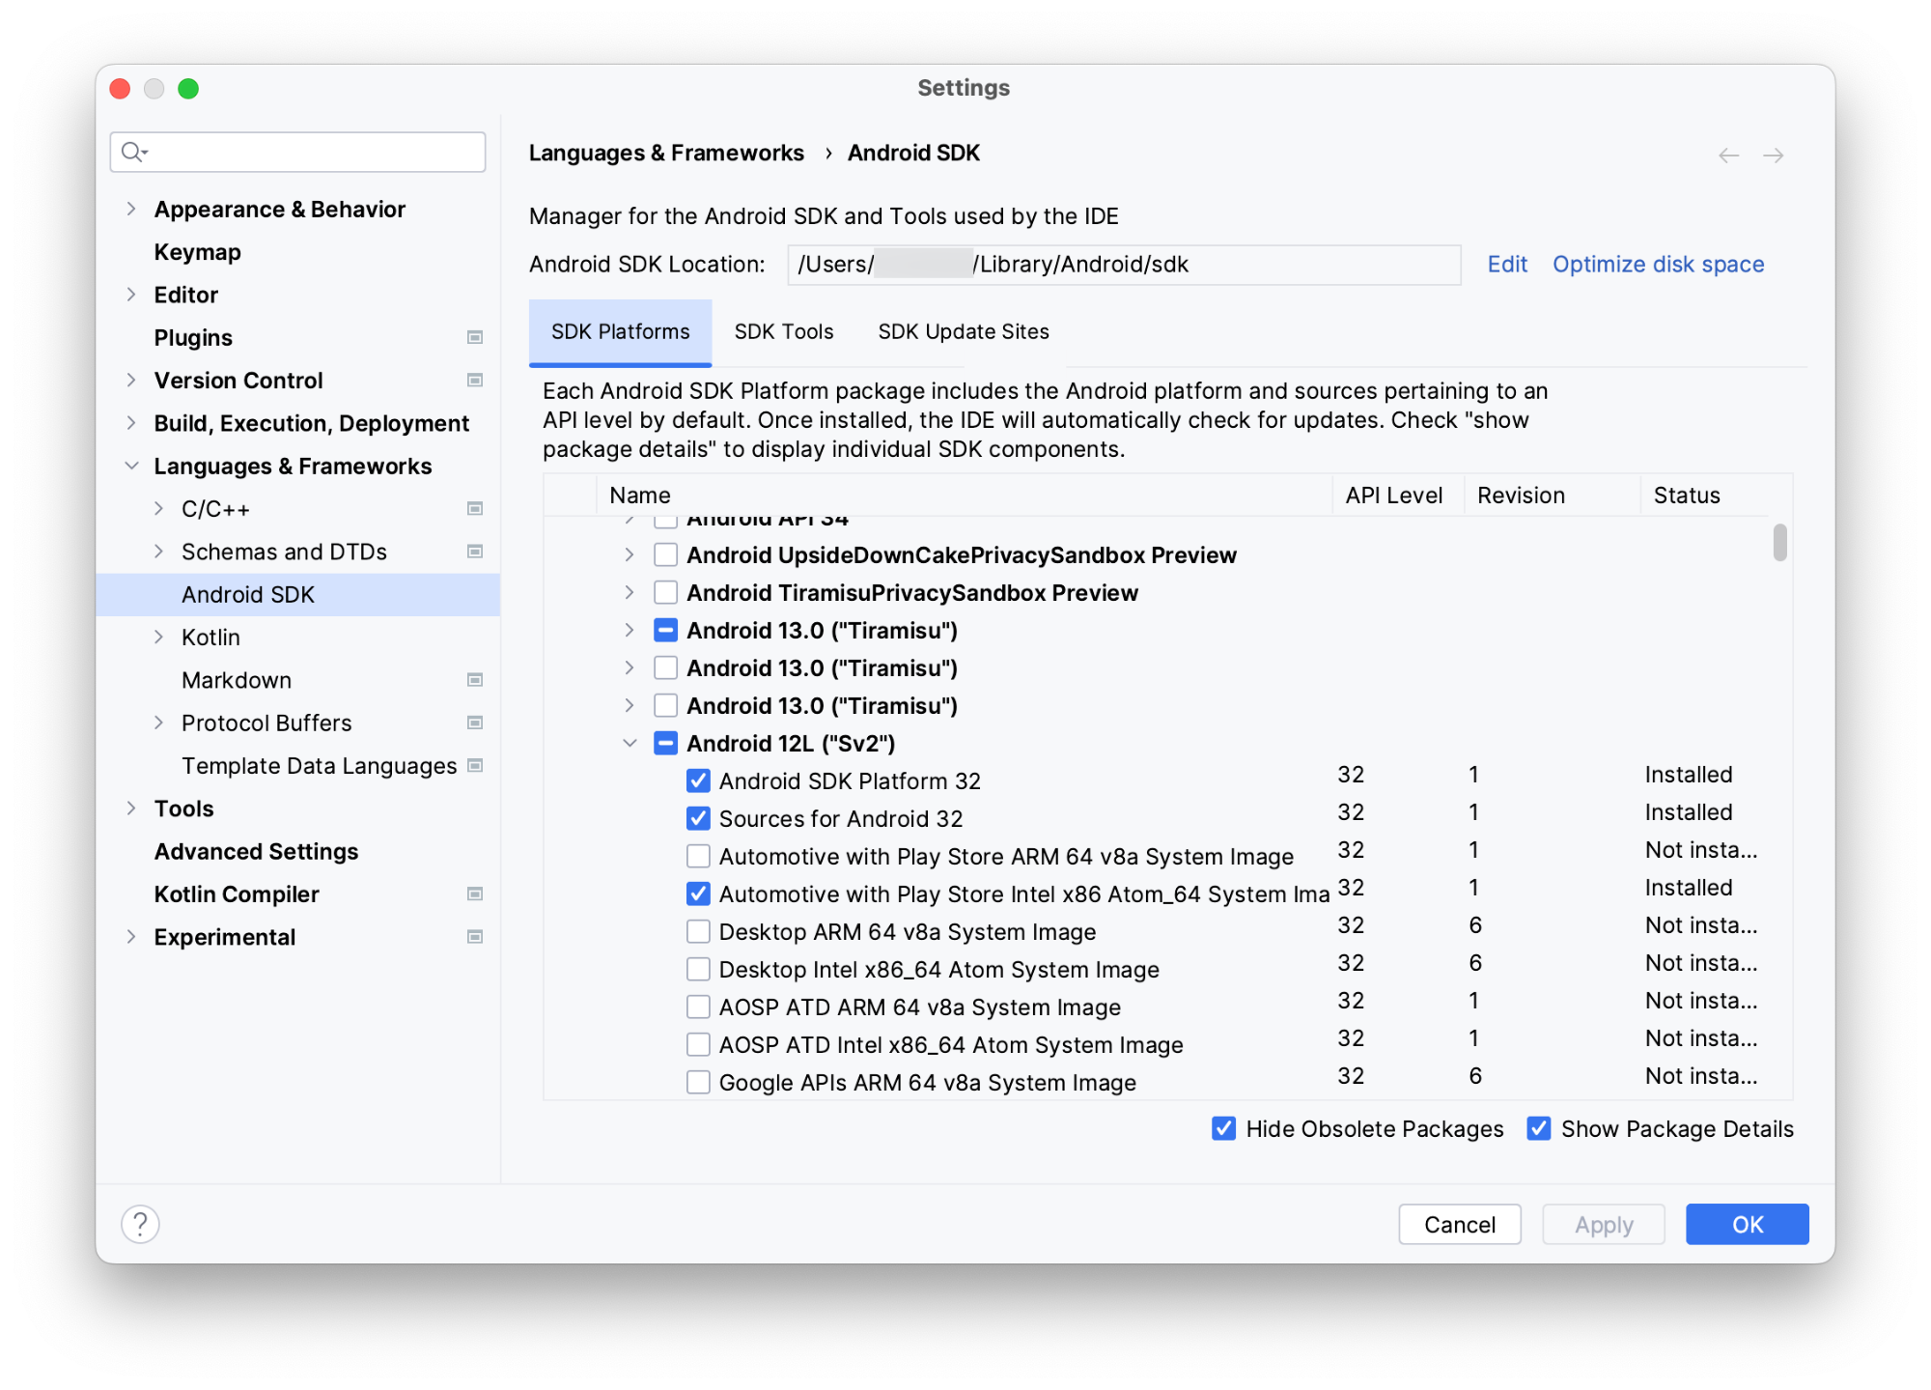Click the forward navigation arrow icon
The width and height of the screenshot is (1931, 1390).
[1774, 153]
